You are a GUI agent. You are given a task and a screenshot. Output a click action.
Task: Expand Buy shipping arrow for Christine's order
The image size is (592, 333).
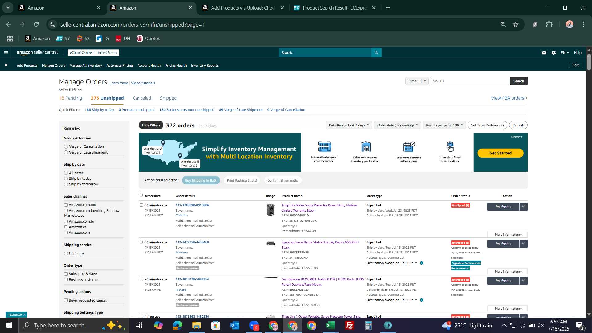(x=524, y=207)
